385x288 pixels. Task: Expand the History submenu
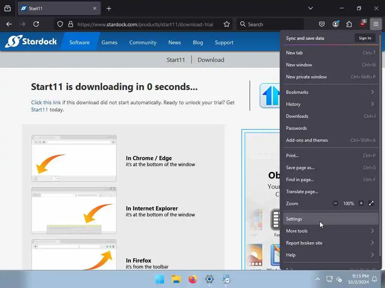[x=331, y=104]
